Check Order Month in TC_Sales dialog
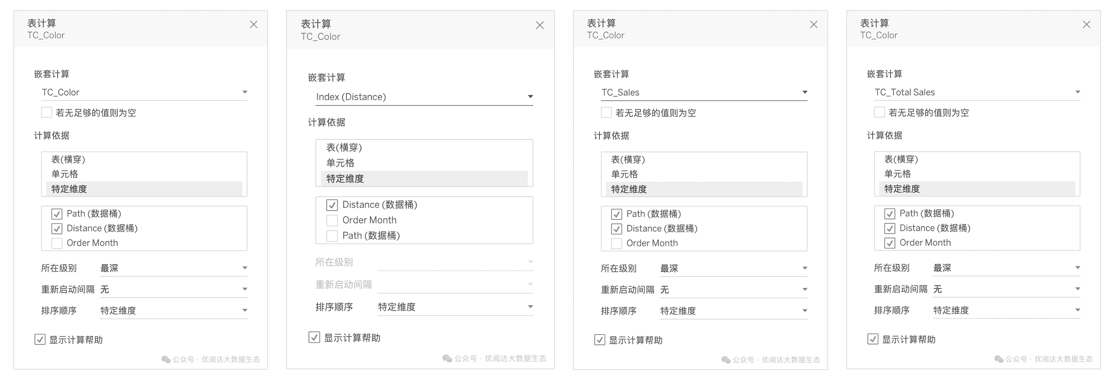 tap(617, 243)
